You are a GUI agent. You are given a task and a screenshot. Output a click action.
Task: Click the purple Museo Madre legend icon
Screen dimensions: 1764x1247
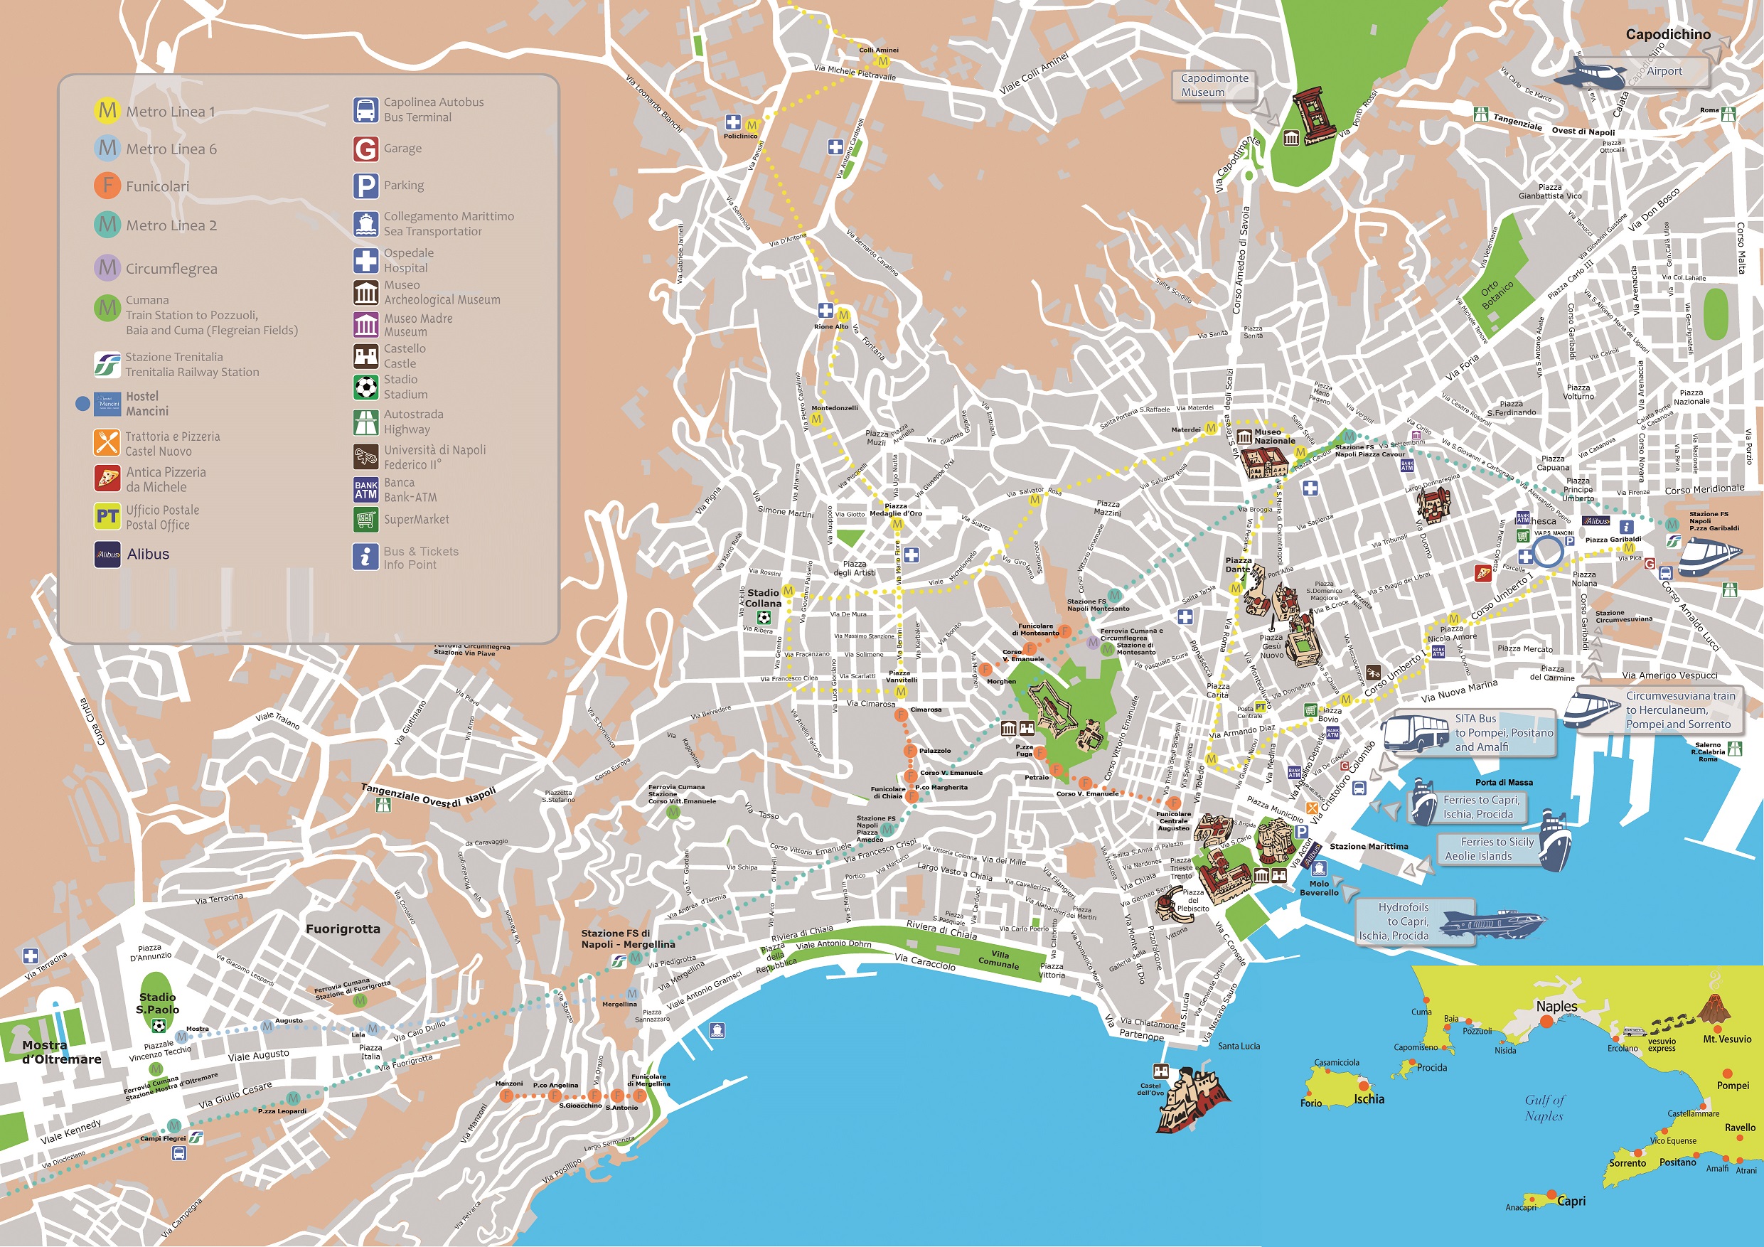(365, 324)
